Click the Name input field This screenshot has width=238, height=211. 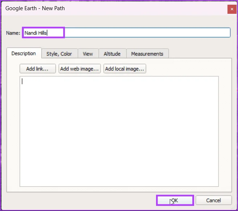[127, 33]
